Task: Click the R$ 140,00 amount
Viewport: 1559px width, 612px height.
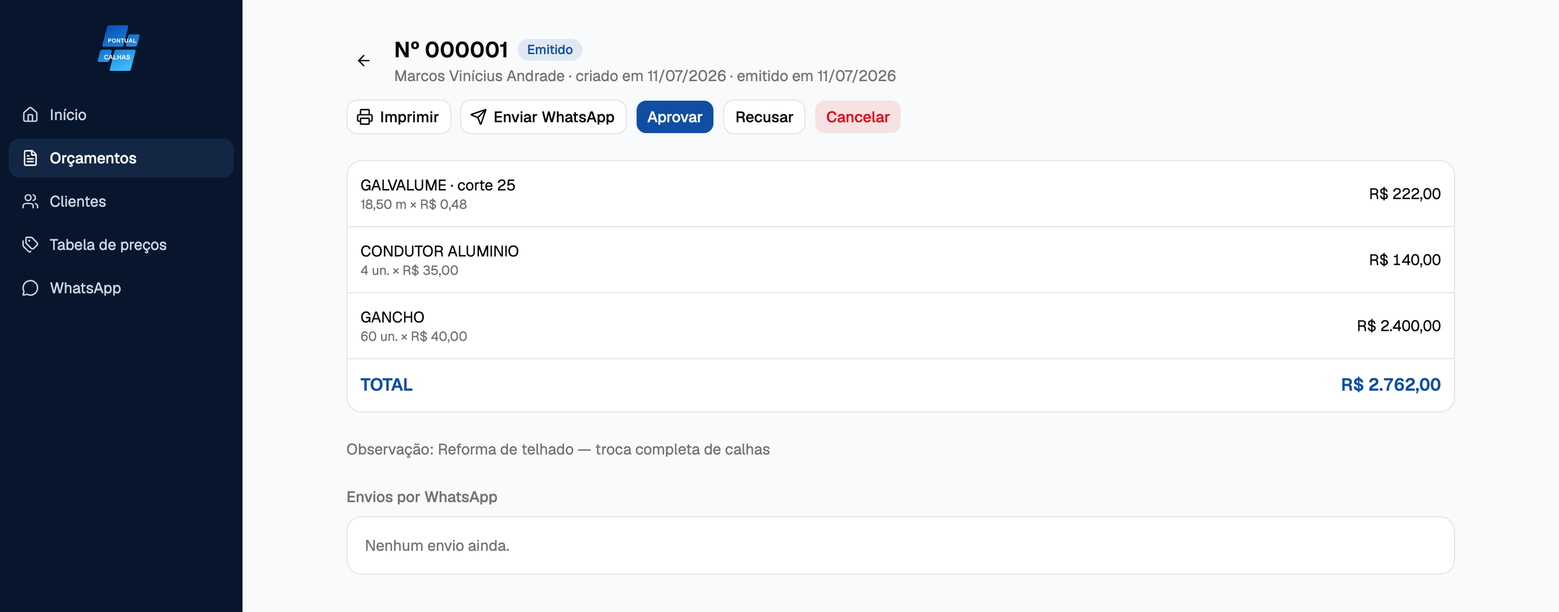Action: (x=1404, y=260)
